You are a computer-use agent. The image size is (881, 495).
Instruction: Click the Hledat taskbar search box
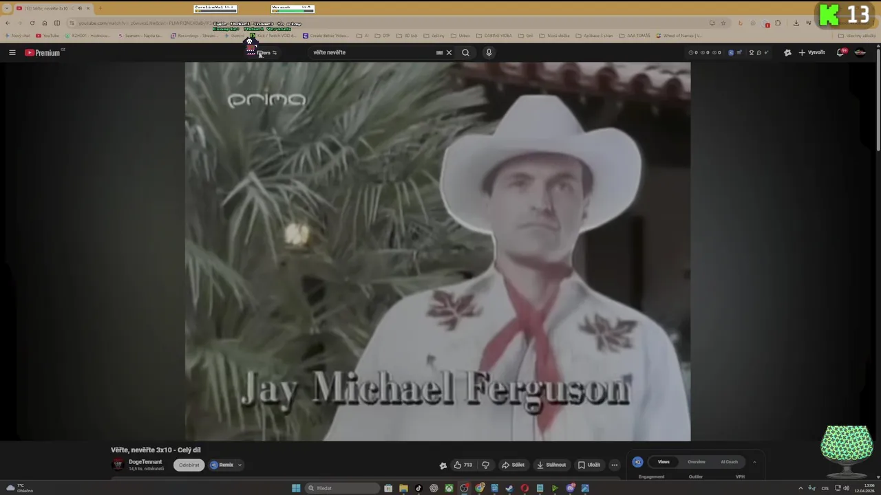point(343,488)
